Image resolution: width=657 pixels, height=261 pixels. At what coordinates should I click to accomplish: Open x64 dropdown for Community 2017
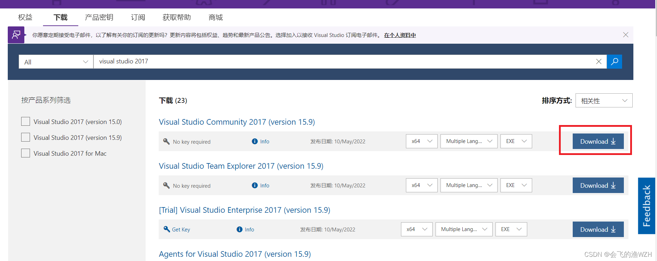(x=421, y=141)
